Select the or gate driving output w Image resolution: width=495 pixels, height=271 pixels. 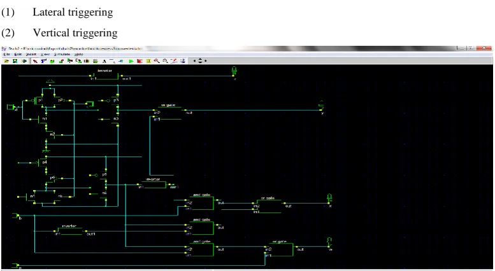pos(280,249)
